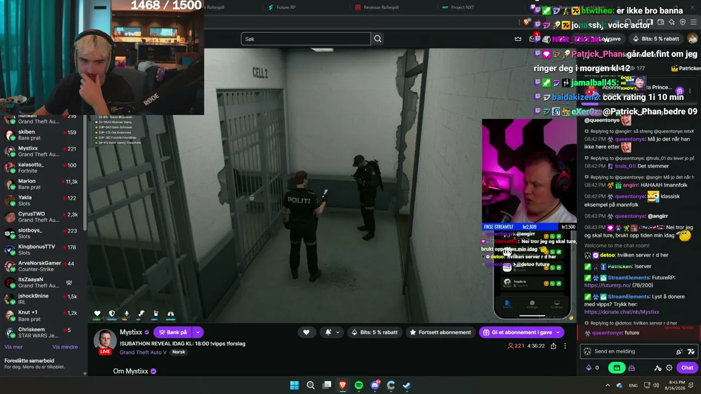The height and width of the screenshot is (394, 701).
Task: Open the moderator sword tools icon
Action: click(658, 368)
